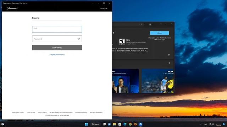
Task: Launch Microsoft Edge from the taskbar
Action: pos(125,124)
